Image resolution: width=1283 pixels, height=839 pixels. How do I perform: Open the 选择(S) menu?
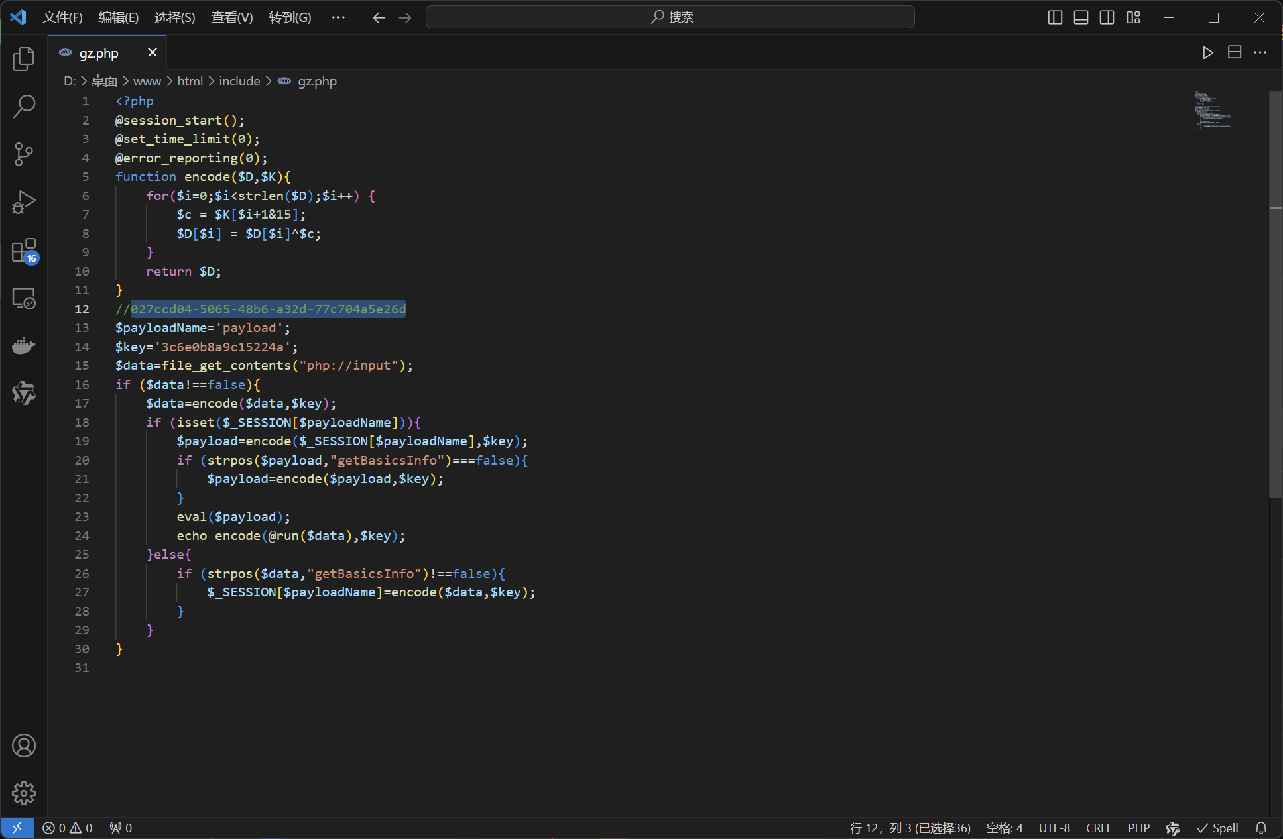175,17
